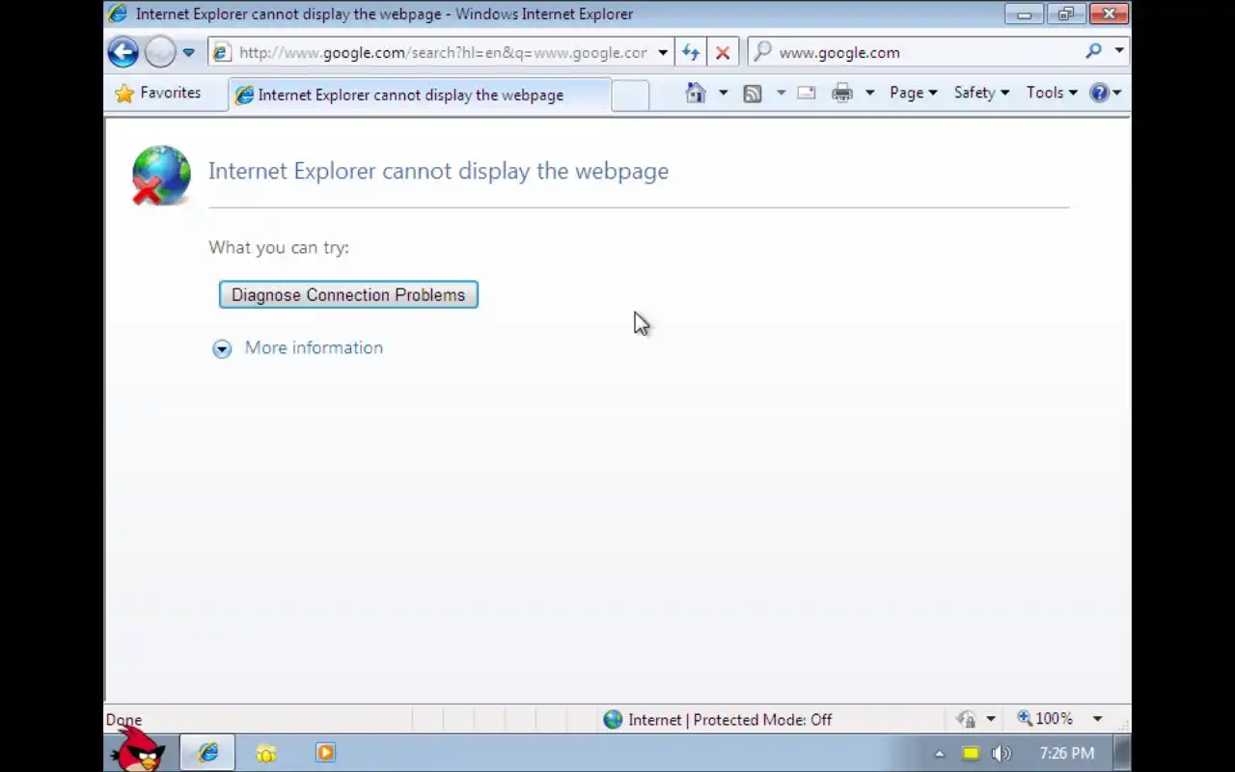Click the magnifier Search button
The image size is (1235, 772).
tap(1093, 51)
